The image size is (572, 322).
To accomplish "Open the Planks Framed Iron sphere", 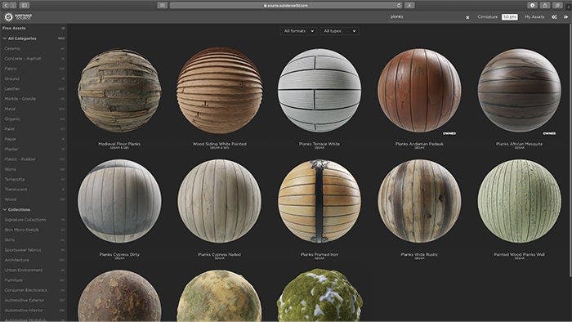I will point(320,201).
